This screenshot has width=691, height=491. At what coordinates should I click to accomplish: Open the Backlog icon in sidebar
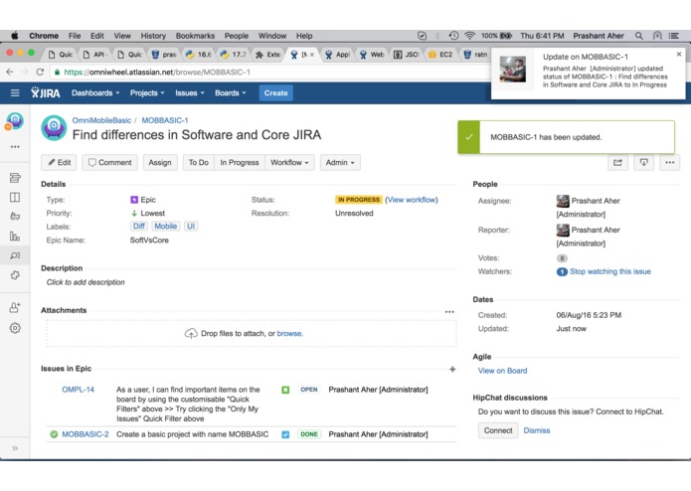point(15,178)
